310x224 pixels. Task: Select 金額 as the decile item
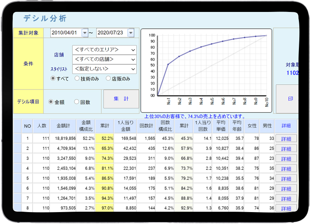tap(51, 102)
